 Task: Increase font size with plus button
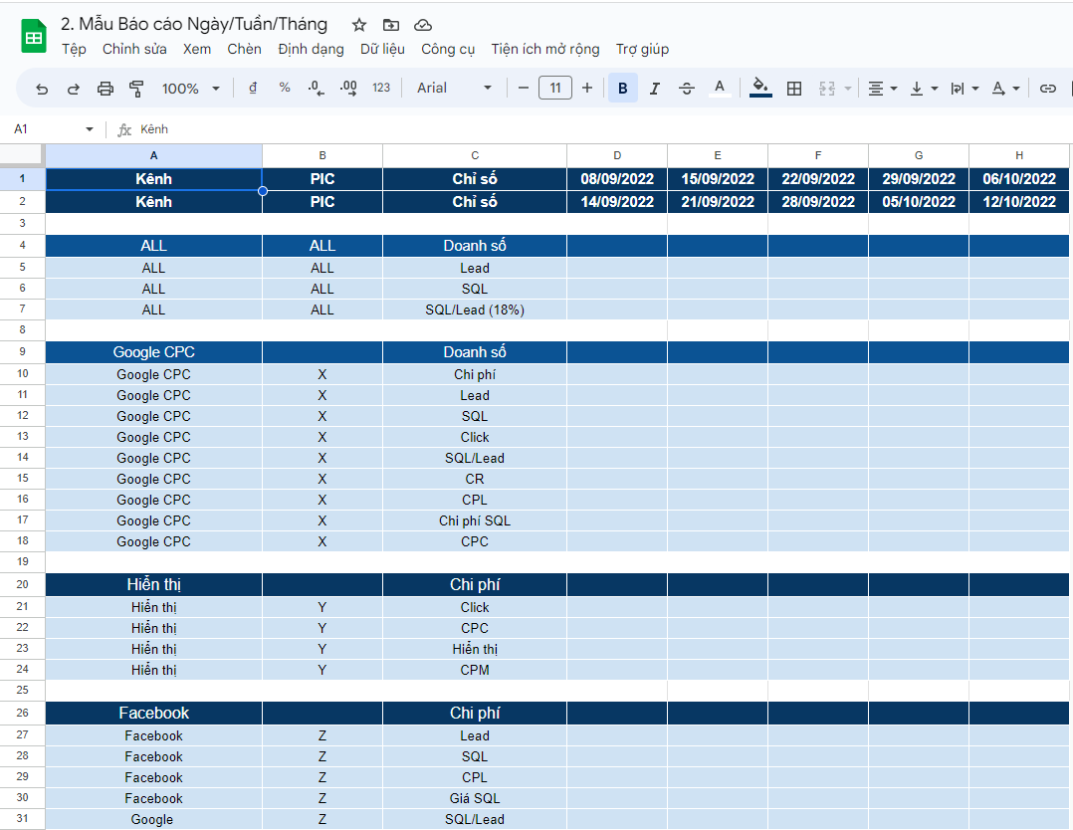click(x=587, y=89)
